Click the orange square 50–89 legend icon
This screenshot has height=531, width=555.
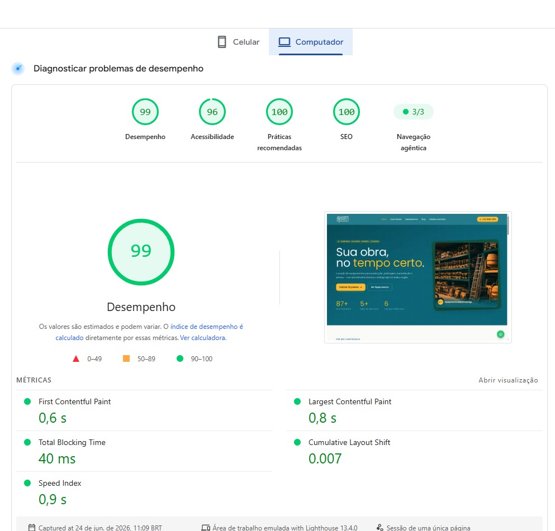(126, 358)
